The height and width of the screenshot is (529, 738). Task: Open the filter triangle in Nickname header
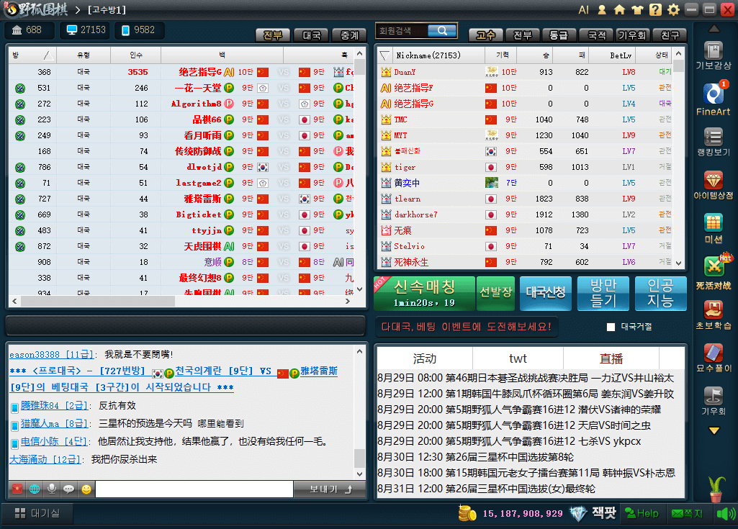point(384,55)
